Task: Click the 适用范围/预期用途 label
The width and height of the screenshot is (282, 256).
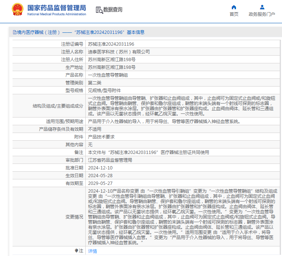Action: 65,122
